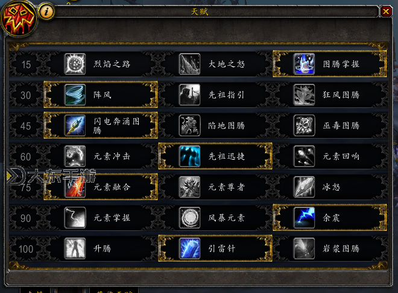Select the 阵风 whirlwind talent icon
398x293 pixels.
75,95
